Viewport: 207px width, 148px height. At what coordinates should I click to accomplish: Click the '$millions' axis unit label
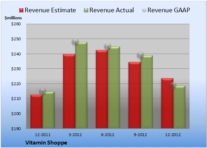(13, 18)
